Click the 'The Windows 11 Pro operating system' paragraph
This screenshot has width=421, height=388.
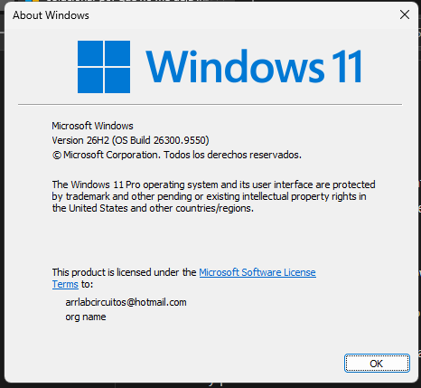[x=213, y=196]
